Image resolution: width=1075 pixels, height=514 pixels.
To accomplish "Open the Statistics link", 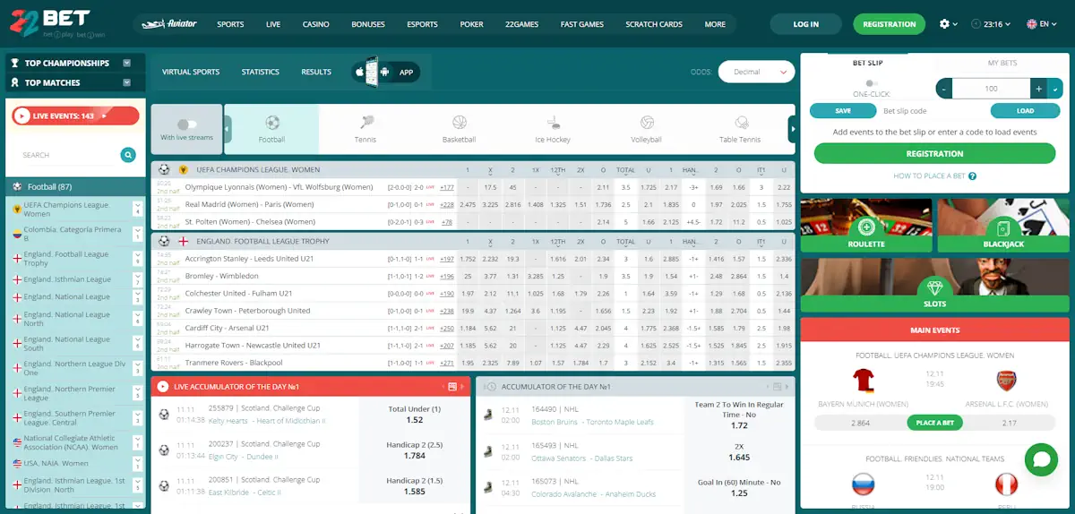I will pyautogui.click(x=261, y=72).
